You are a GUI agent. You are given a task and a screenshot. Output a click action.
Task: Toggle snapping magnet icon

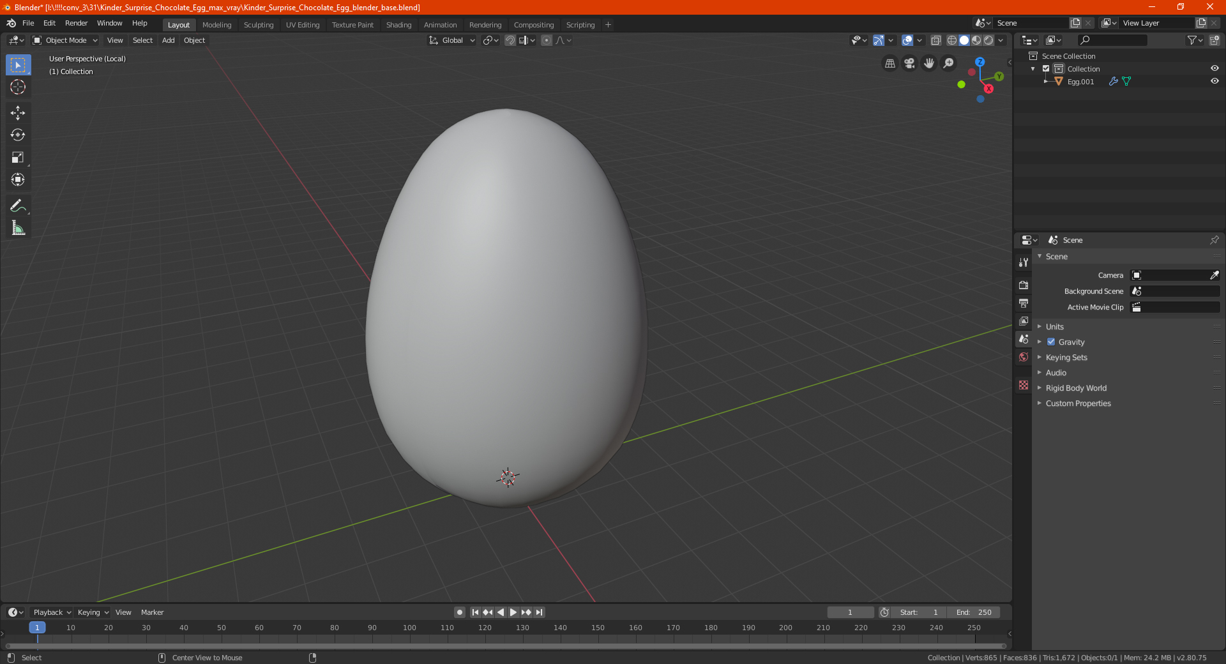(x=510, y=40)
